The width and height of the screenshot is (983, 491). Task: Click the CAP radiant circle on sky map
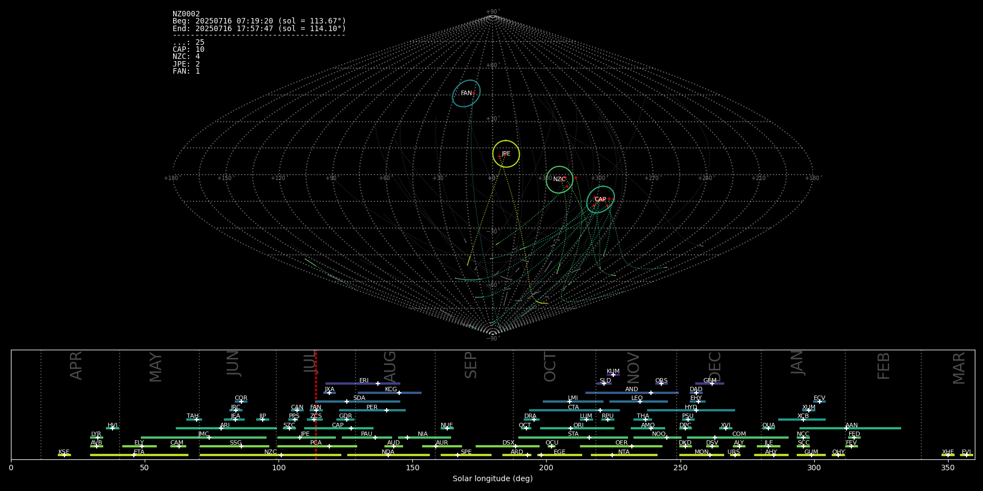[x=601, y=199]
